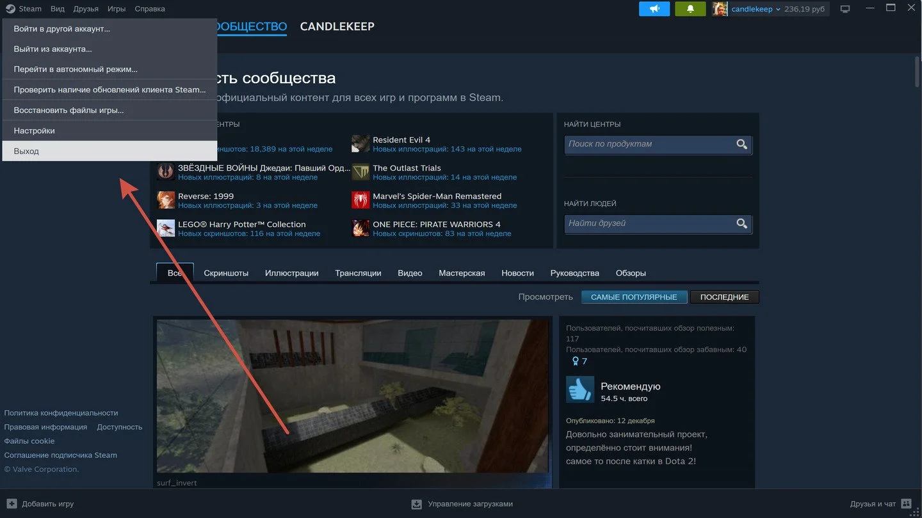The height and width of the screenshot is (518, 922).
Task: Choose Выйти из аккаунта
Action: (109, 49)
